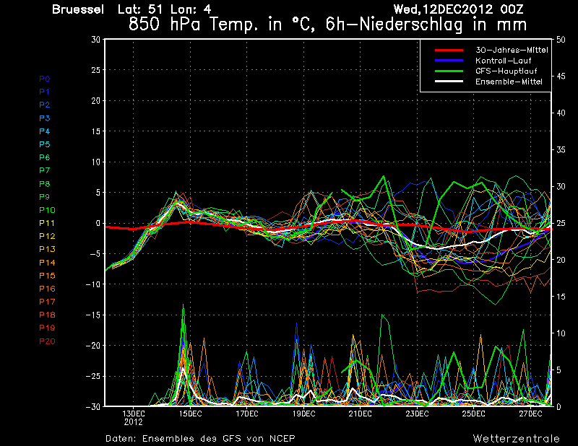The width and height of the screenshot is (578, 446).
Task: Select the P9 member label
Action: click(x=45, y=197)
